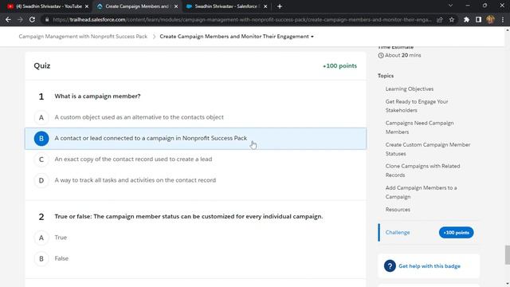Open the Learning Objectives topic
Image resolution: width=510 pixels, height=287 pixels.
(409, 88)
